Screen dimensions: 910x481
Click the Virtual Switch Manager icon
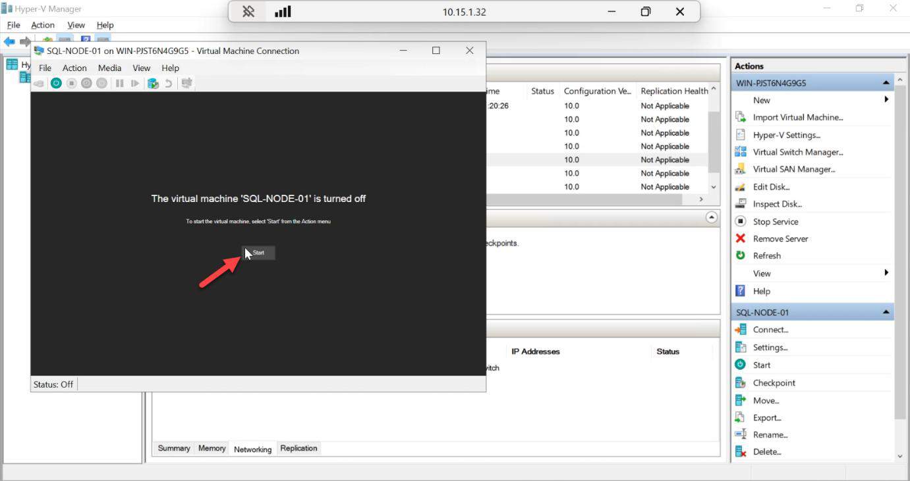tap(741, 152)
